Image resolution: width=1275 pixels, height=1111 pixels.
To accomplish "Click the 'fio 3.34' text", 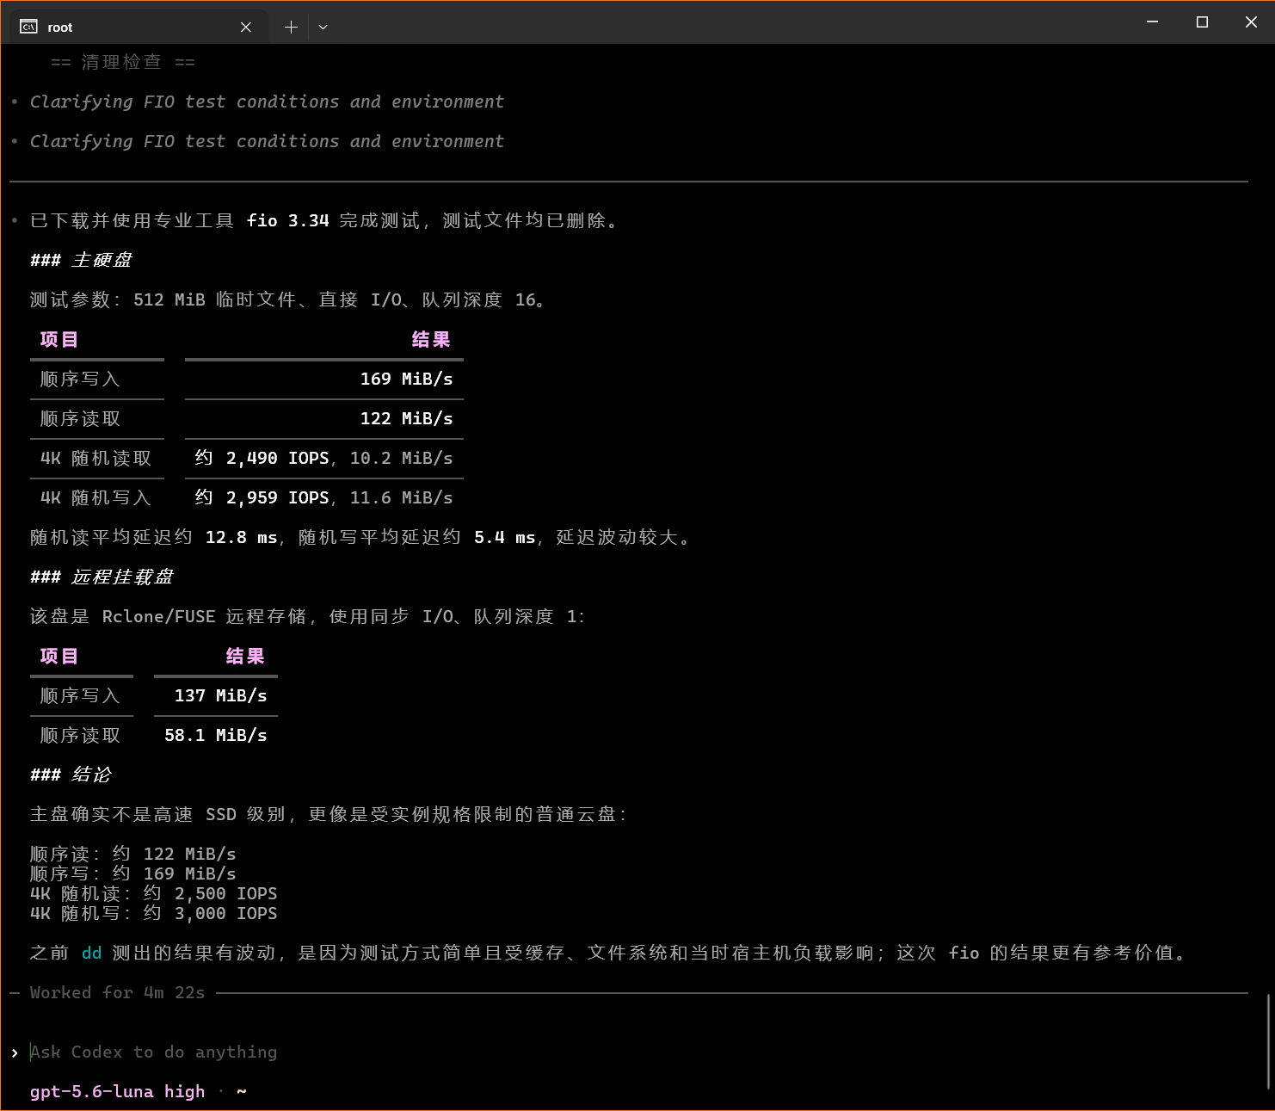I will 288,220.
